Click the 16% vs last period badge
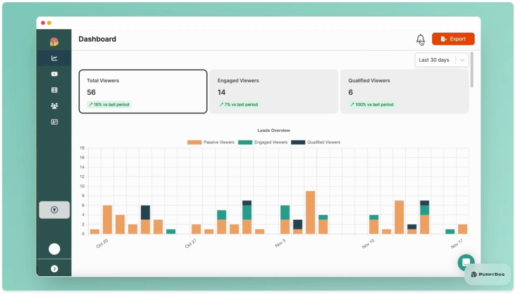 (109, 104)
